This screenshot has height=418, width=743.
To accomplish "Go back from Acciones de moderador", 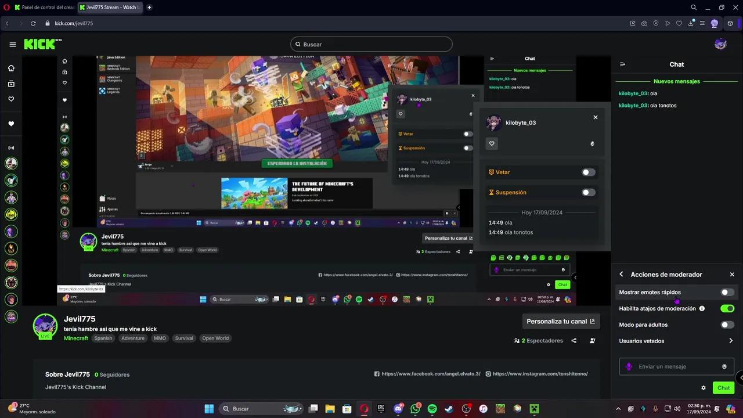I will (x=621, y=274).
